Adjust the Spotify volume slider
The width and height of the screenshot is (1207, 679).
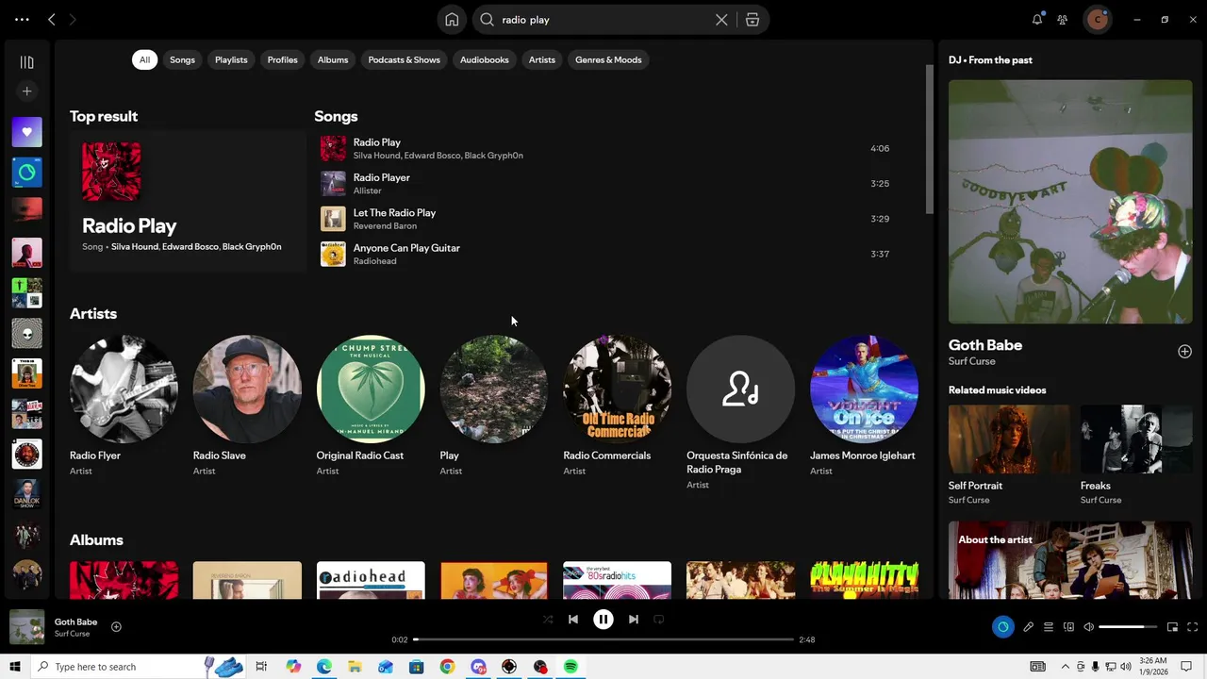point(1128,627)
